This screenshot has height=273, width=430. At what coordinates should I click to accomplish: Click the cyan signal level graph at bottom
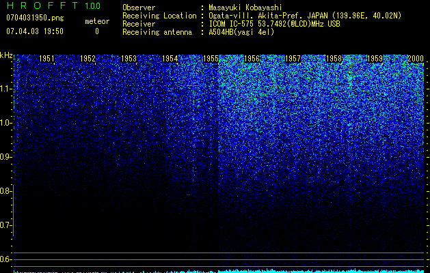[219, 271]
